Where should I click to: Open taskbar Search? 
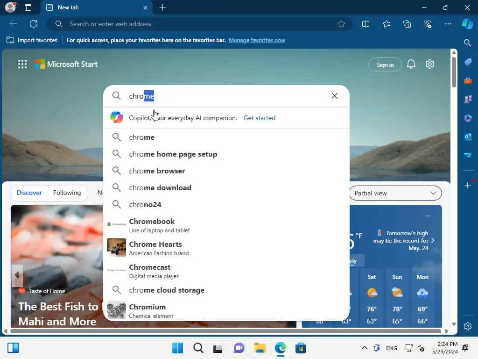click(x=198, y=348)
